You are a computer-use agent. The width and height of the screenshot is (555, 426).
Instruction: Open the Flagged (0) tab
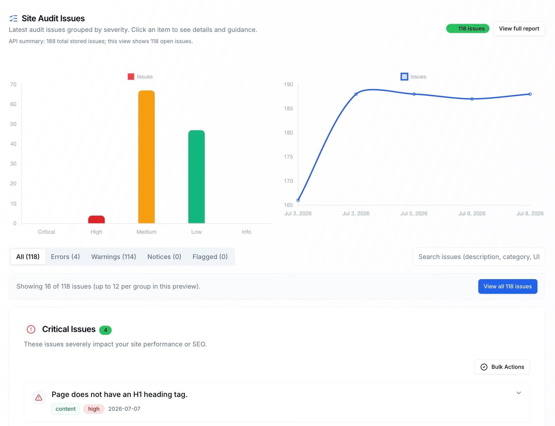click(210, 257)
